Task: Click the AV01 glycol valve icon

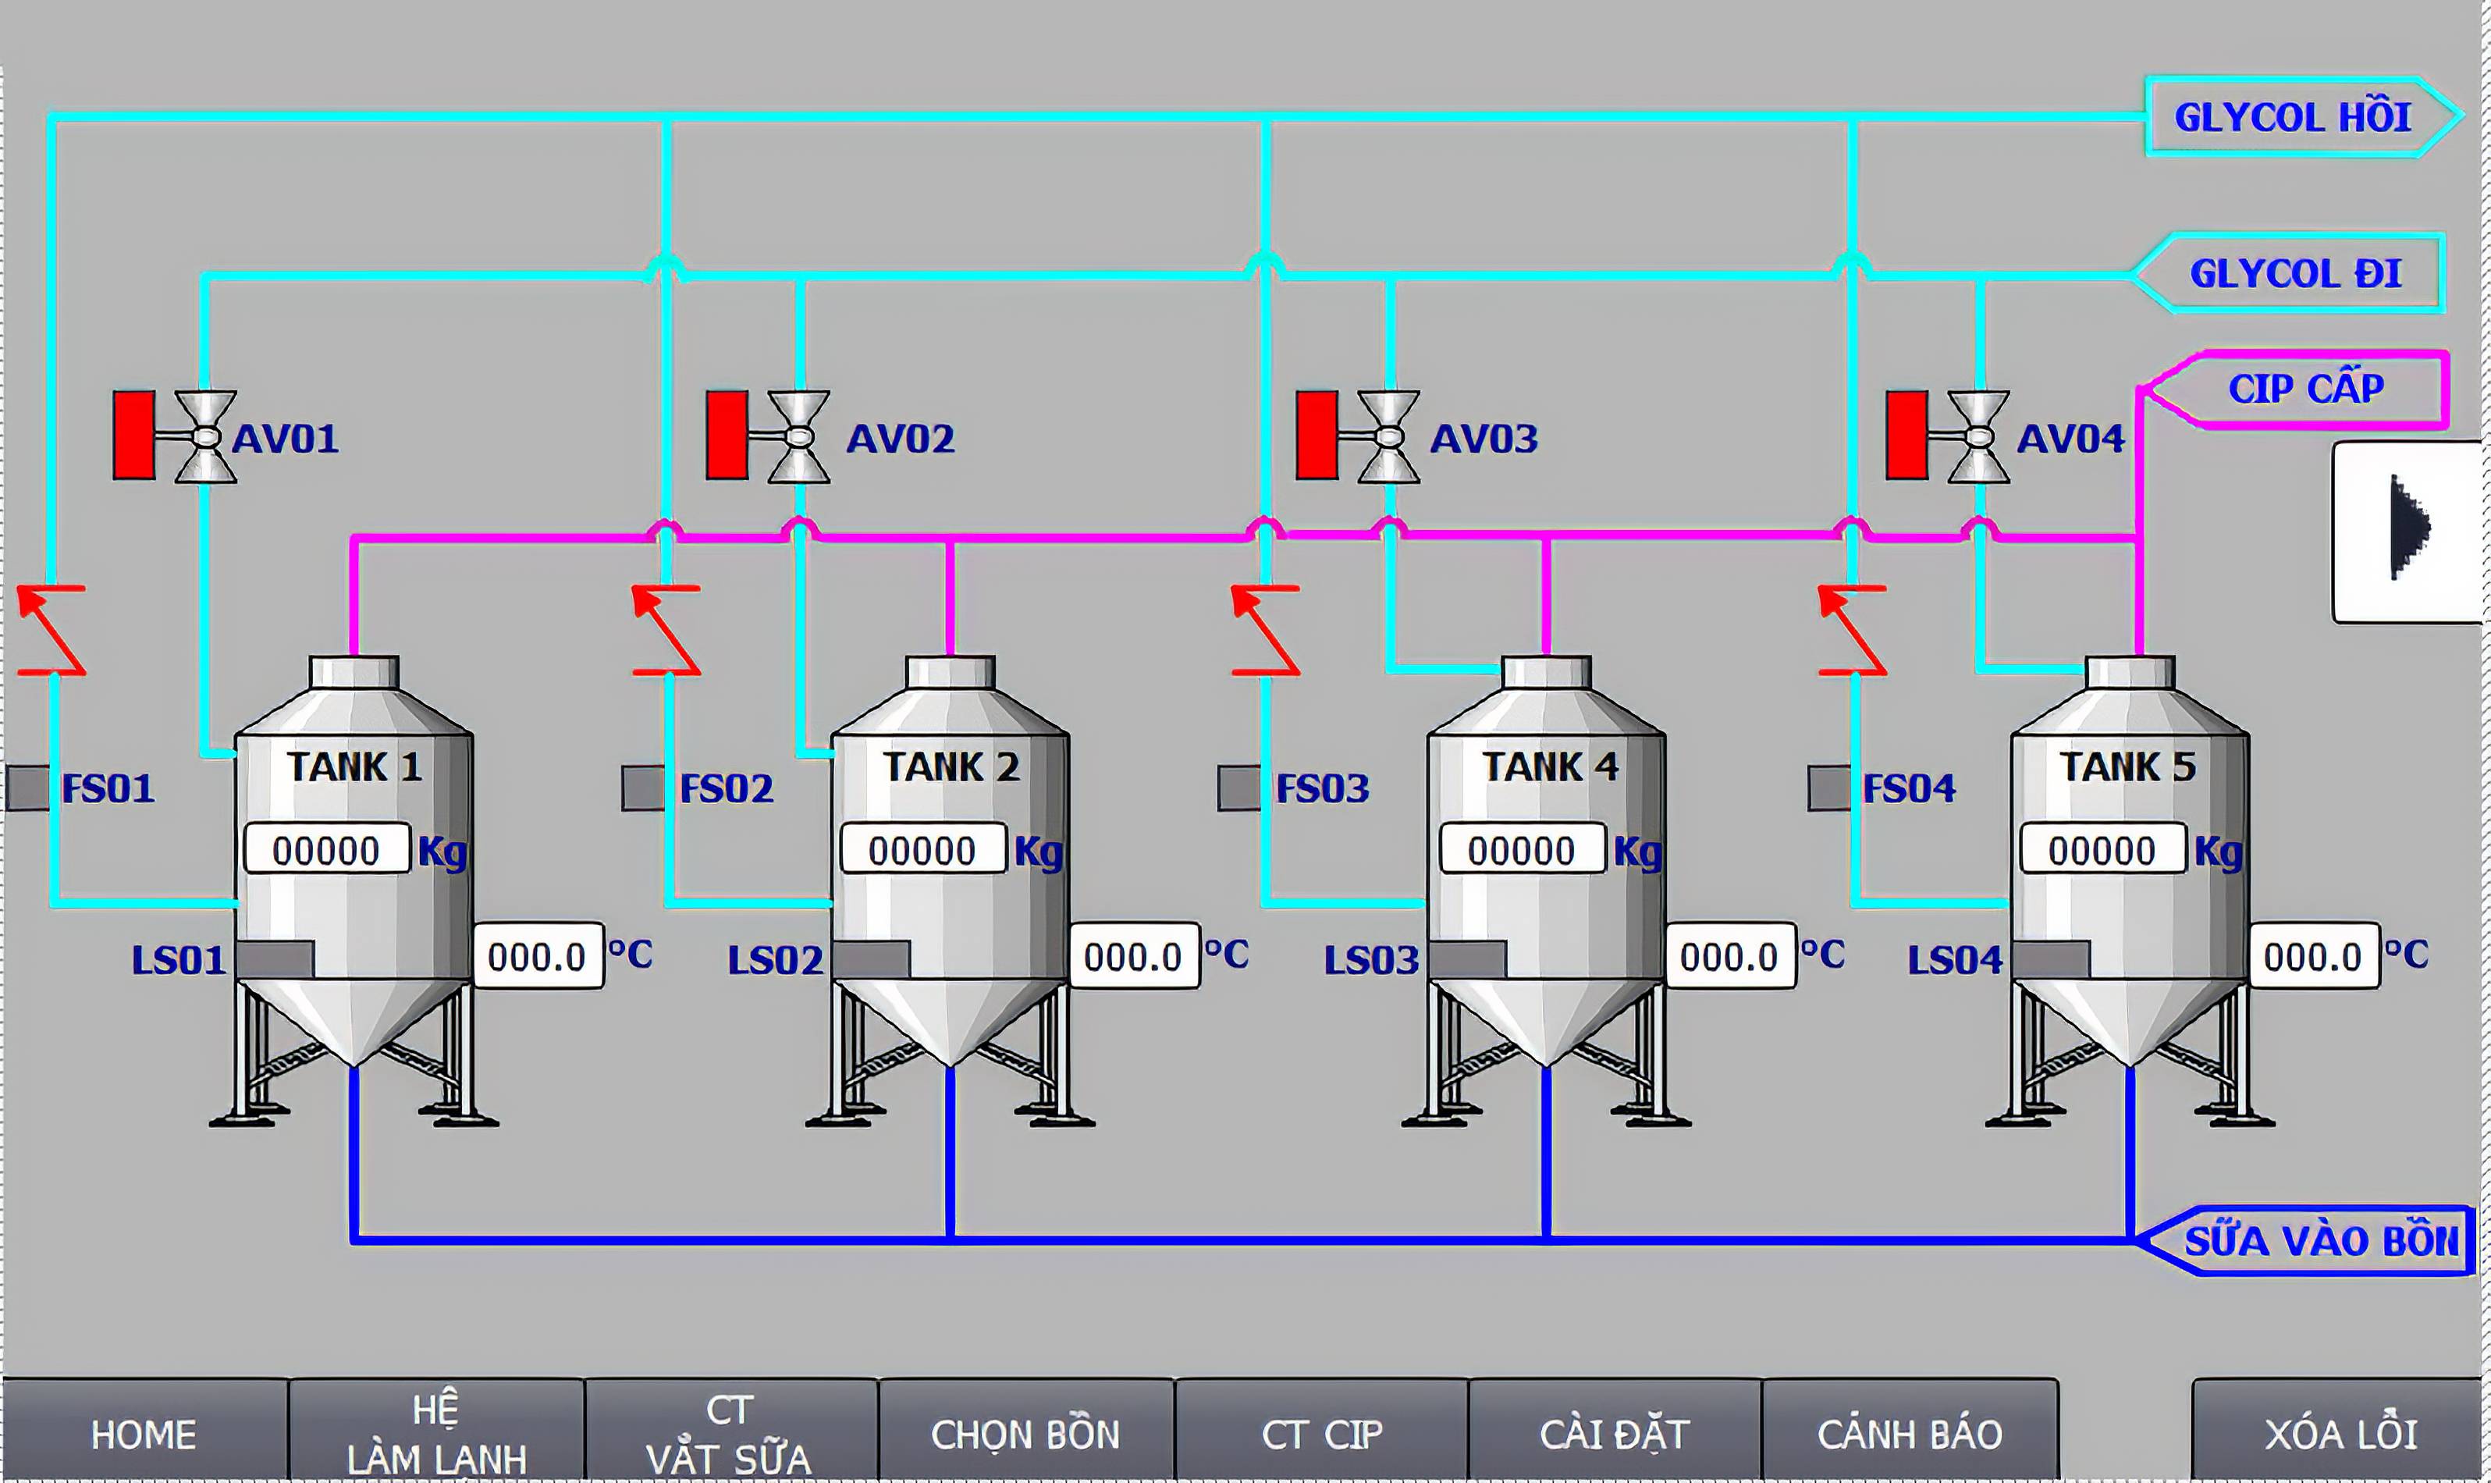Action: 175,437
